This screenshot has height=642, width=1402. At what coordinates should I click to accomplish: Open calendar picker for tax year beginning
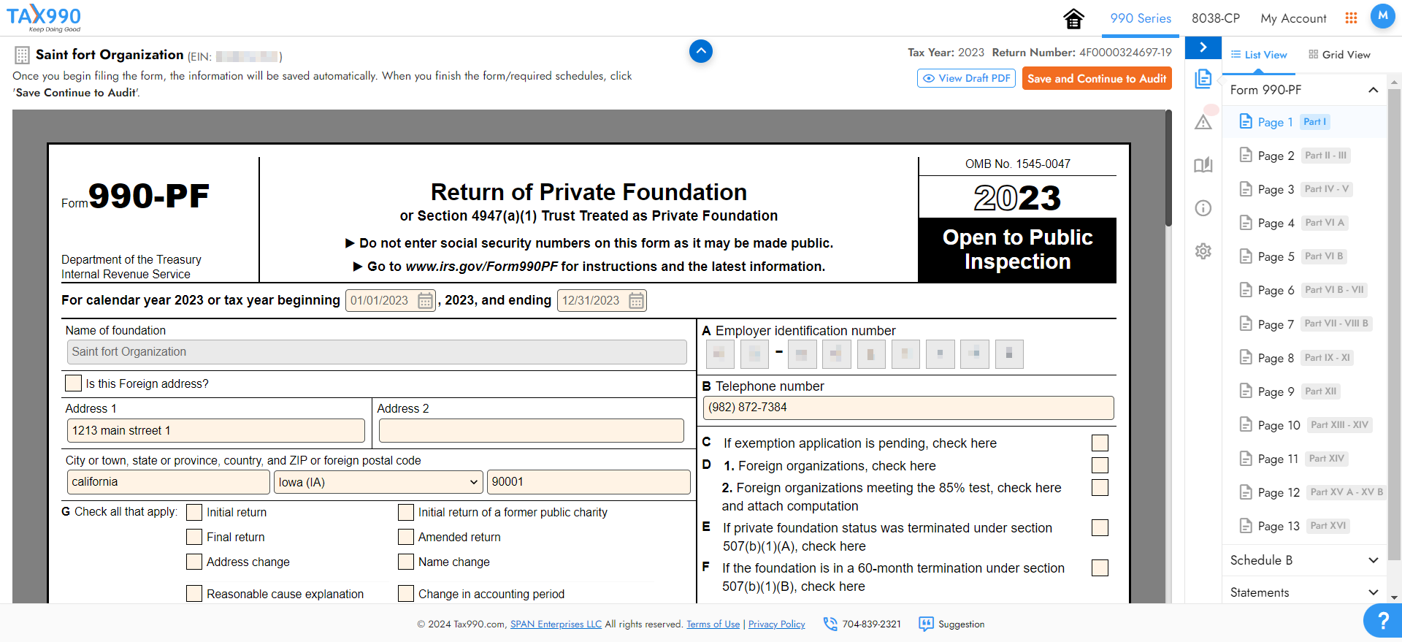point(425,301)
